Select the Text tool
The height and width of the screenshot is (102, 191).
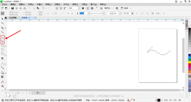[2, 59]
